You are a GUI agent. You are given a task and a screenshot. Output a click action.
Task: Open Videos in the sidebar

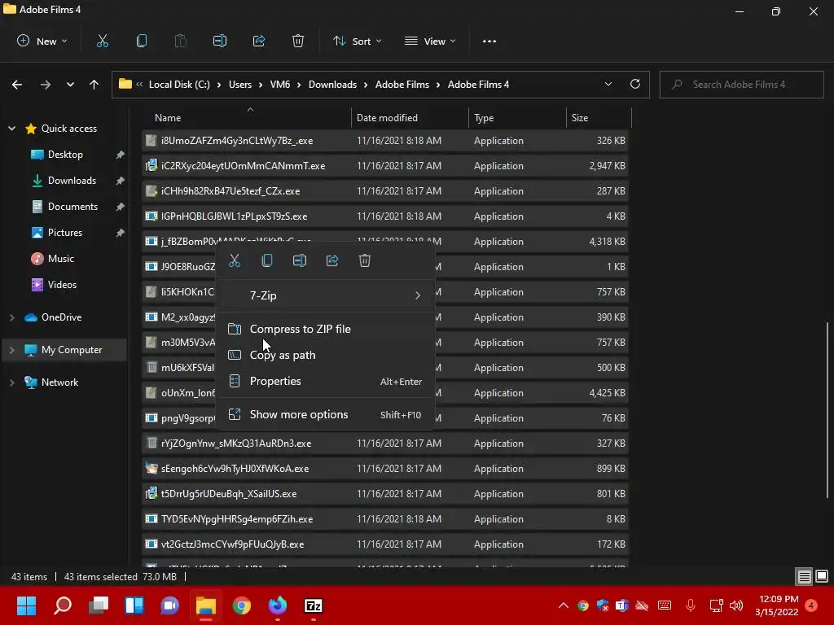(62, 285)
